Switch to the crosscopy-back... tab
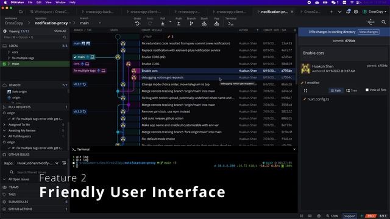Viewport: 390px width, 219px height. tap(97, 12)
